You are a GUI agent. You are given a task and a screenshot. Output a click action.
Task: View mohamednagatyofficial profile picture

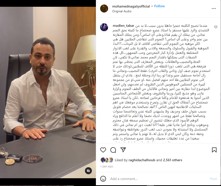point(104,9)
